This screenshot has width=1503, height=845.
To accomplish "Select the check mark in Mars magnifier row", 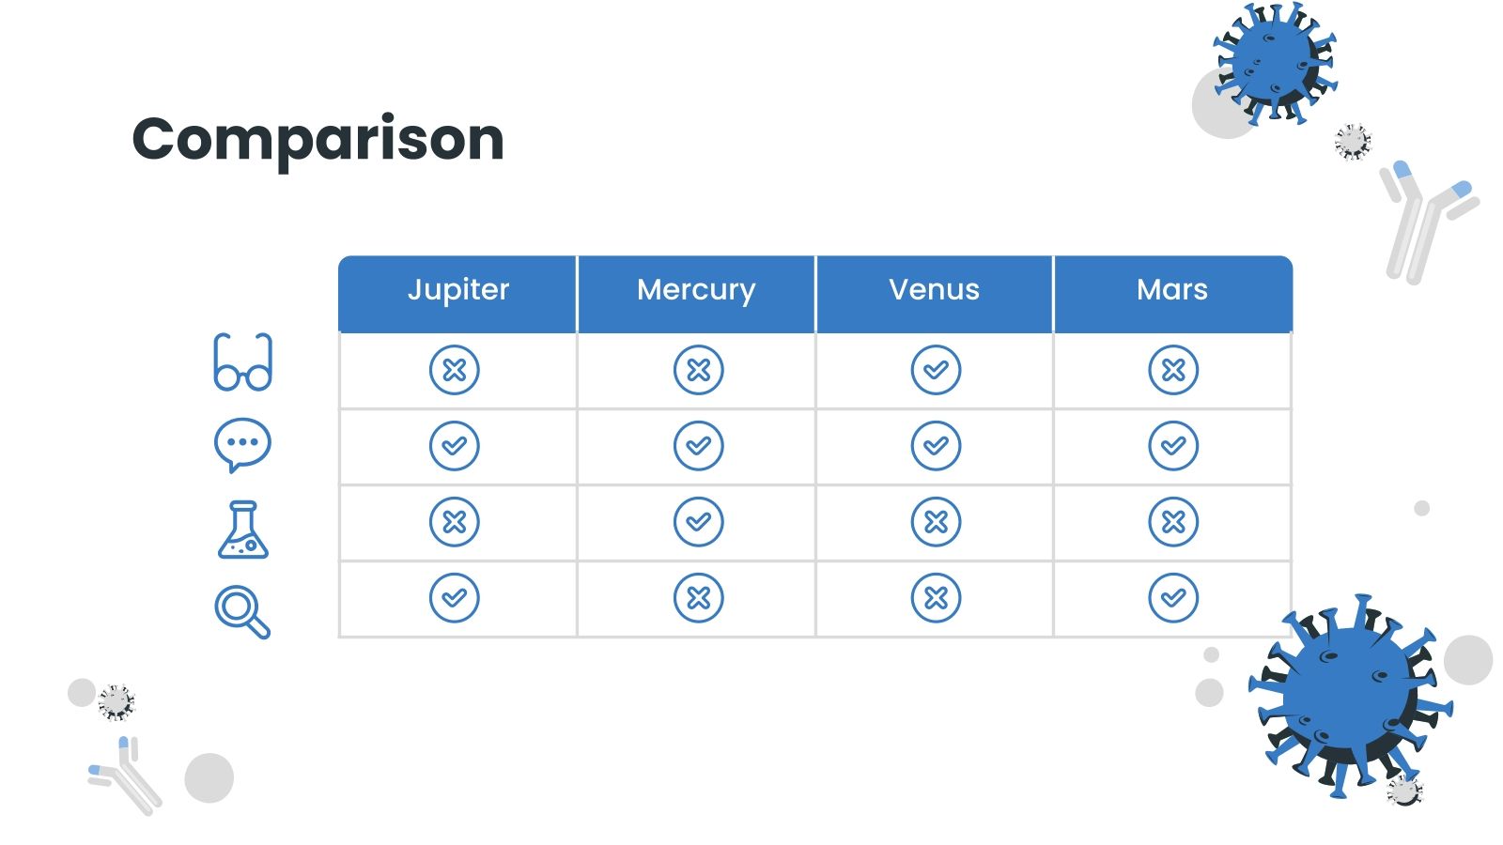I will 1173,598.
